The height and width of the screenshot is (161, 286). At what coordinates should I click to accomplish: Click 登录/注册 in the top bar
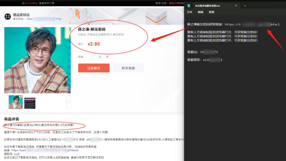click(x=161, y=3)
